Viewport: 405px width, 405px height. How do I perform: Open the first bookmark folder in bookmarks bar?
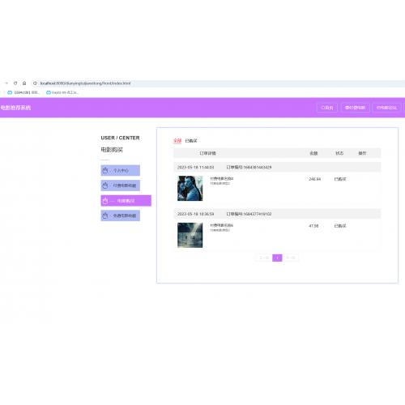pyautogui.click(x=23, y=92)
